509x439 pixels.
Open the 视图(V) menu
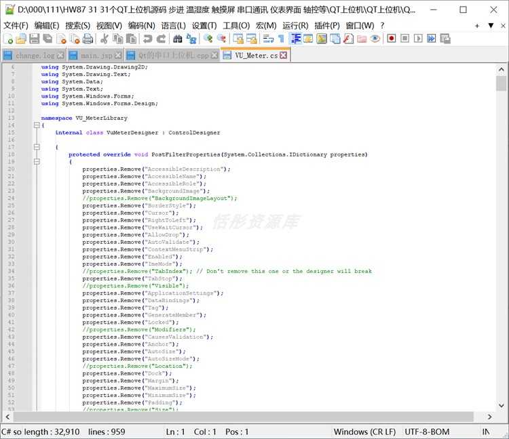click(x=109, y=25)
